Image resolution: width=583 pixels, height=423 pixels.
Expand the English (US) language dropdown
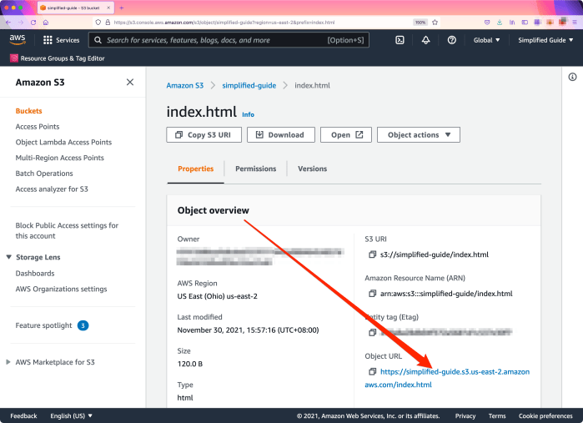pyautogui.click(x=72, y=416)
